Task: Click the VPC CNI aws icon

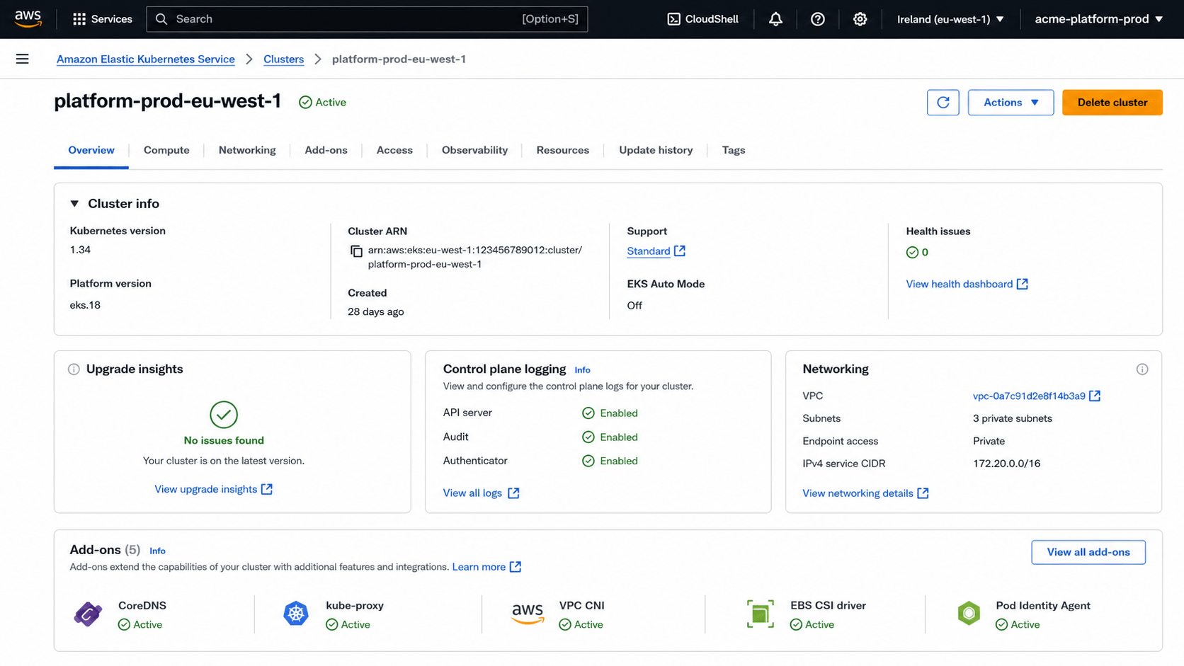Action: pos(528,614)
